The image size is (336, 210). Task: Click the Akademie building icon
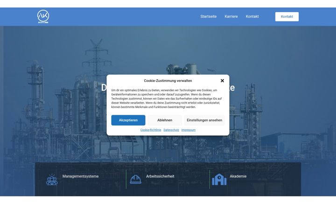(219, 179)
